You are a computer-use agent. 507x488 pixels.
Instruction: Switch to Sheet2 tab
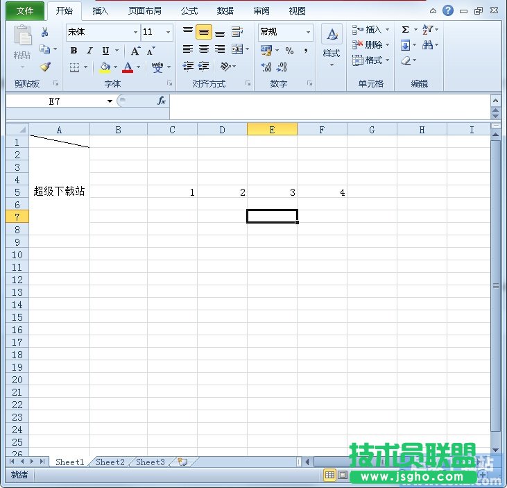point(110,462)
